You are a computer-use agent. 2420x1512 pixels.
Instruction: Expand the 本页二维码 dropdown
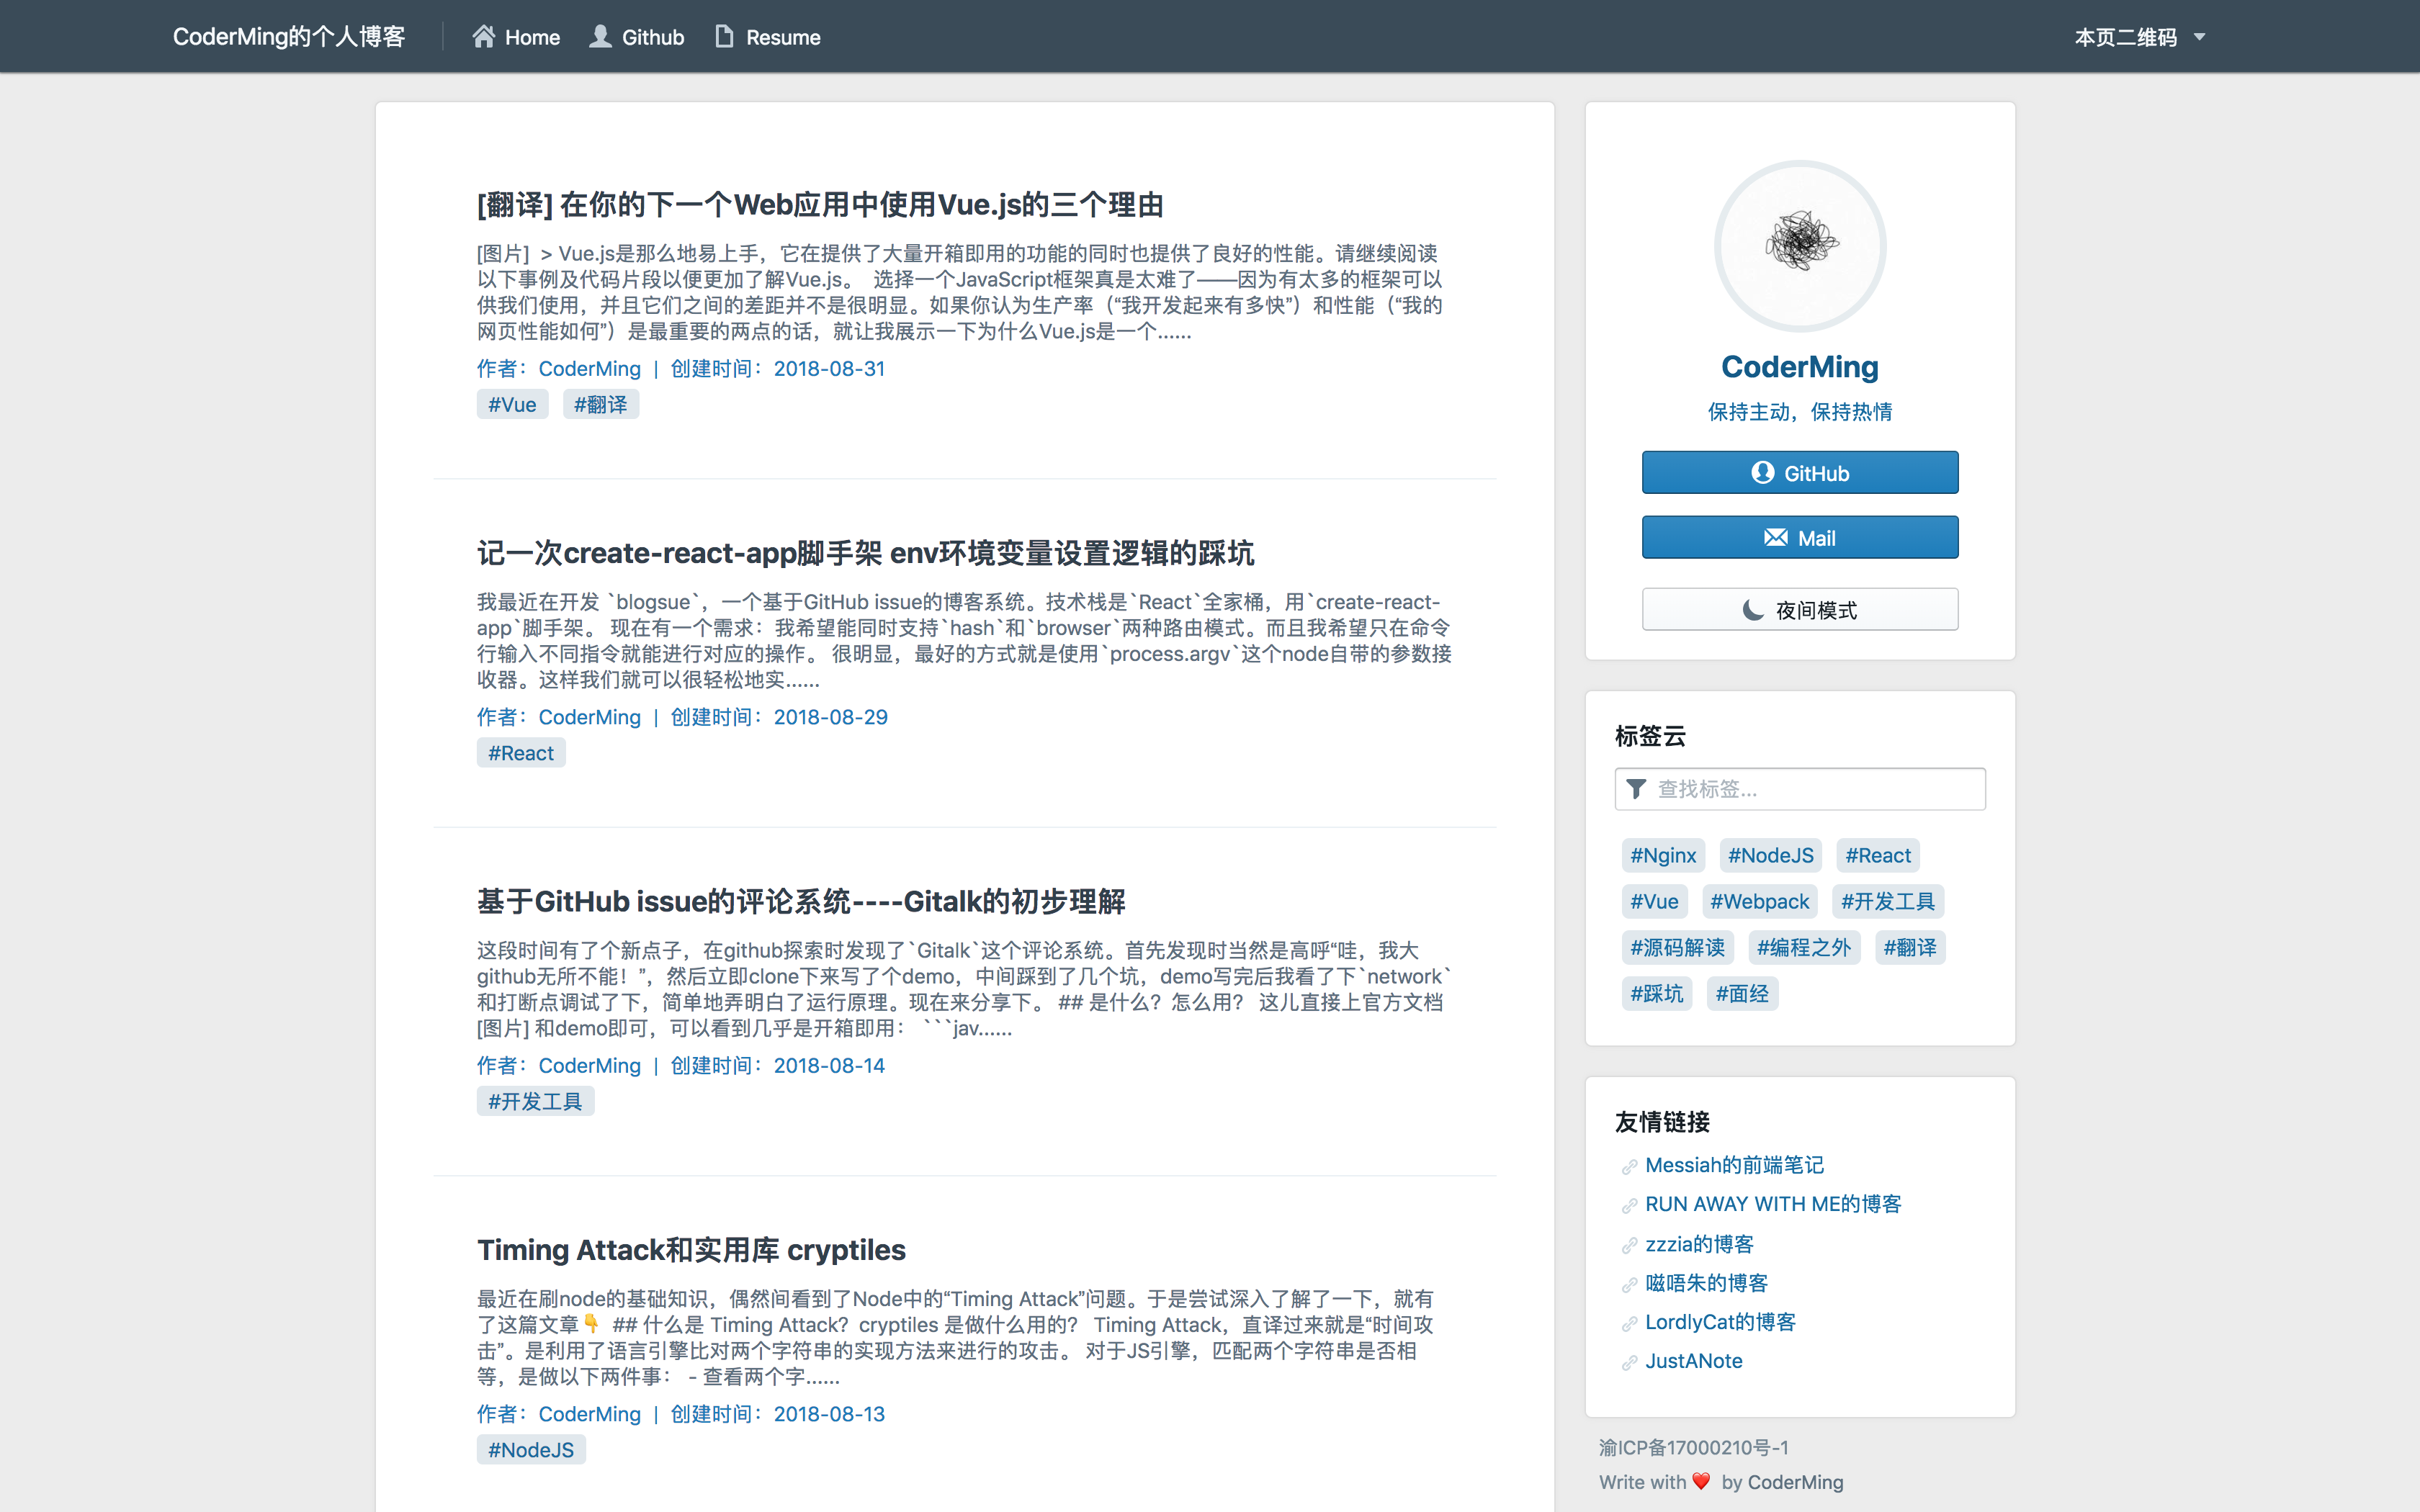coord(2125,37)
